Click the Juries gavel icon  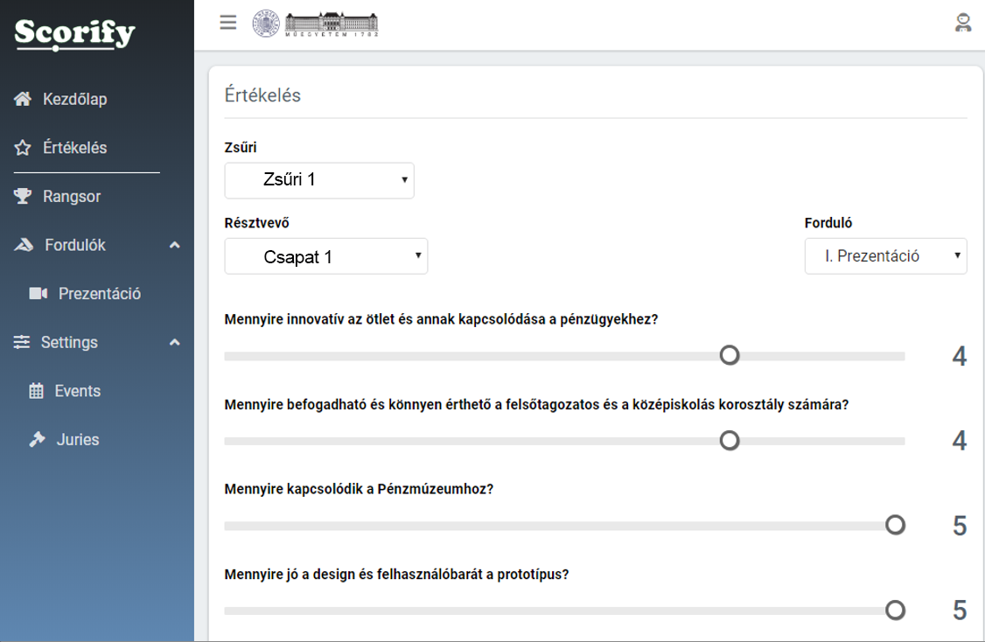pyautogui.click(x=36, y=440)
